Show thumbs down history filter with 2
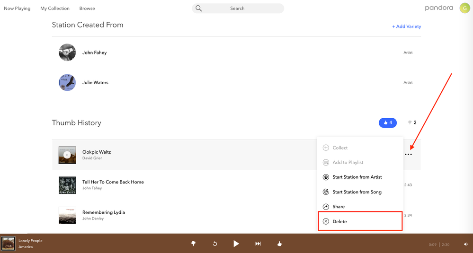 point(411,122)
